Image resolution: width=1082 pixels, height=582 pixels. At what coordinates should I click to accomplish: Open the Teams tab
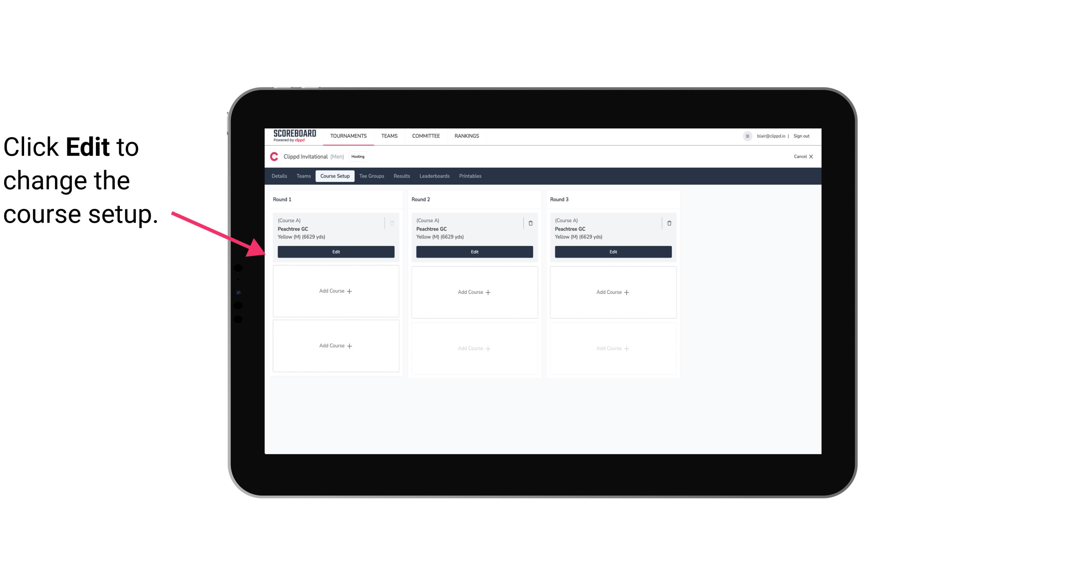(302, 176)
